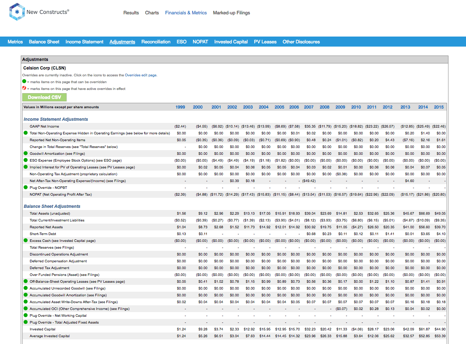Image resolution: width=466 pixels, height=344 pixels.
Task: Click the 2013 year column header
Action: point(405,107)
